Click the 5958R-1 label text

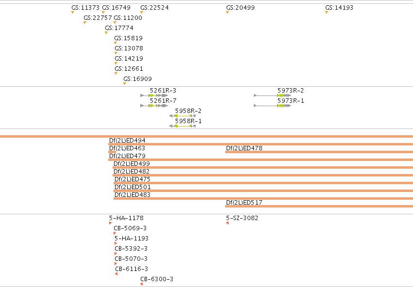pos(188,121)
